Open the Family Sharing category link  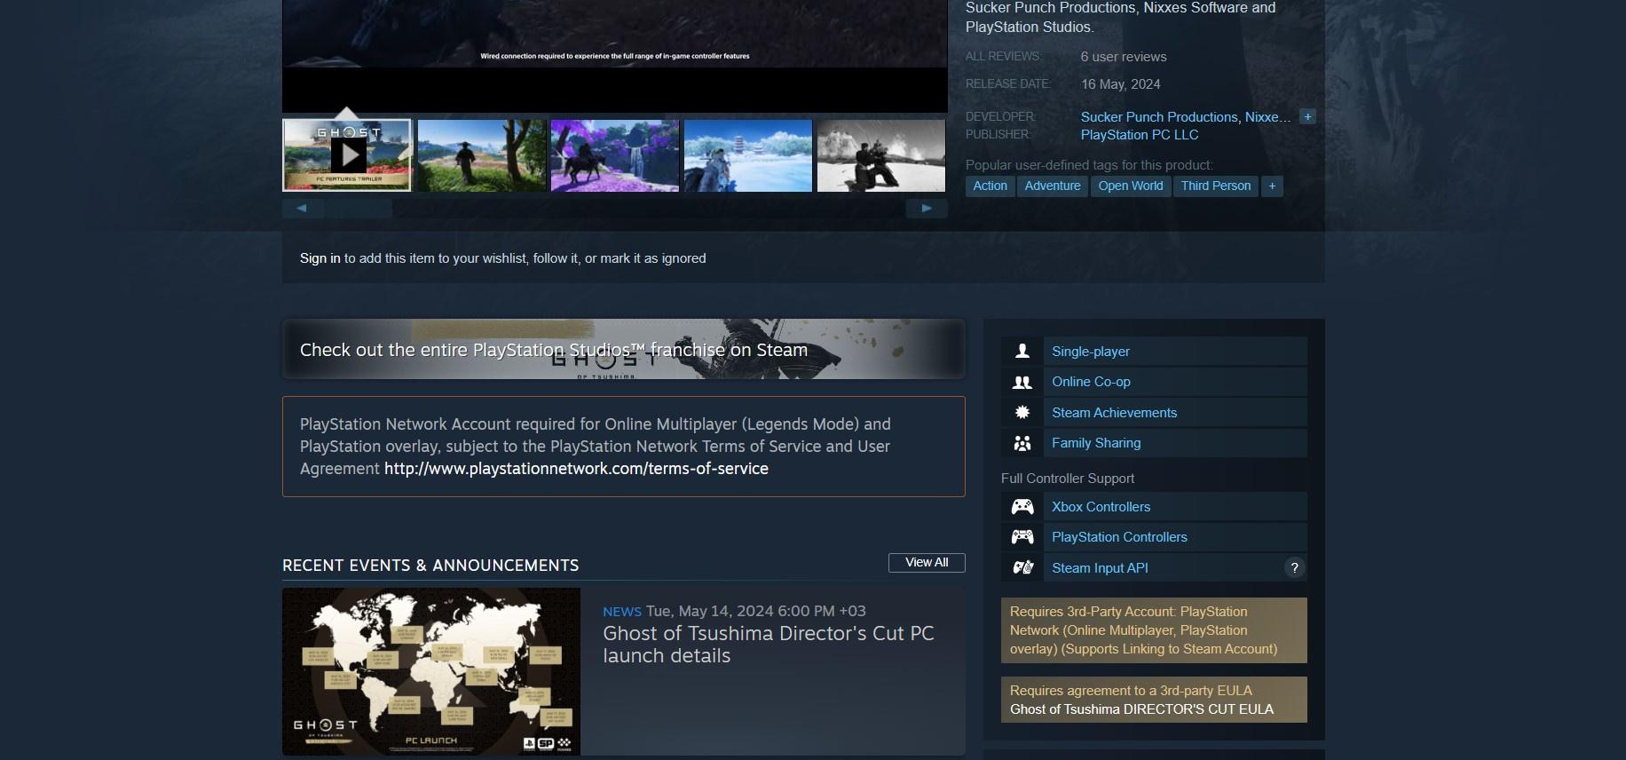(x=1096, y=443)
